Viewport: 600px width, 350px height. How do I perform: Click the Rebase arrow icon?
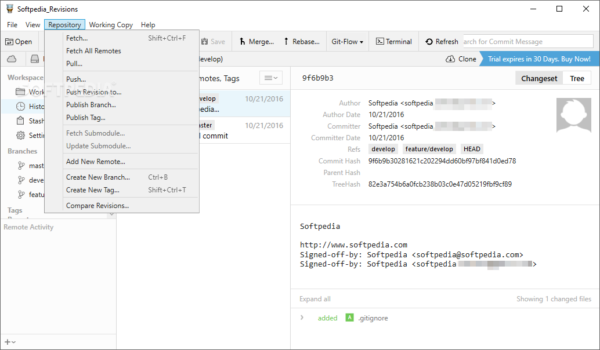pos(286,41)
